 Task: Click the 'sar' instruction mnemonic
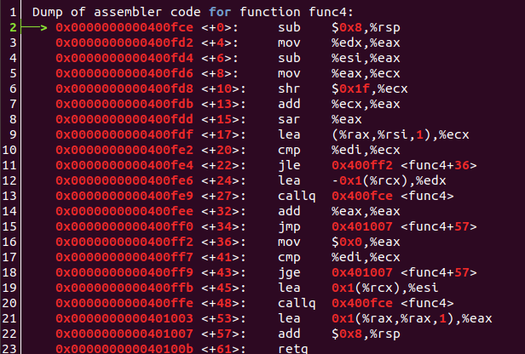coord(289,120)
